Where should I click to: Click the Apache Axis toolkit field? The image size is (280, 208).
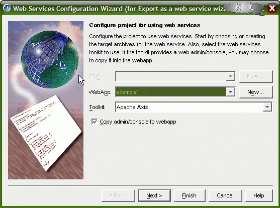click(189, 107)
